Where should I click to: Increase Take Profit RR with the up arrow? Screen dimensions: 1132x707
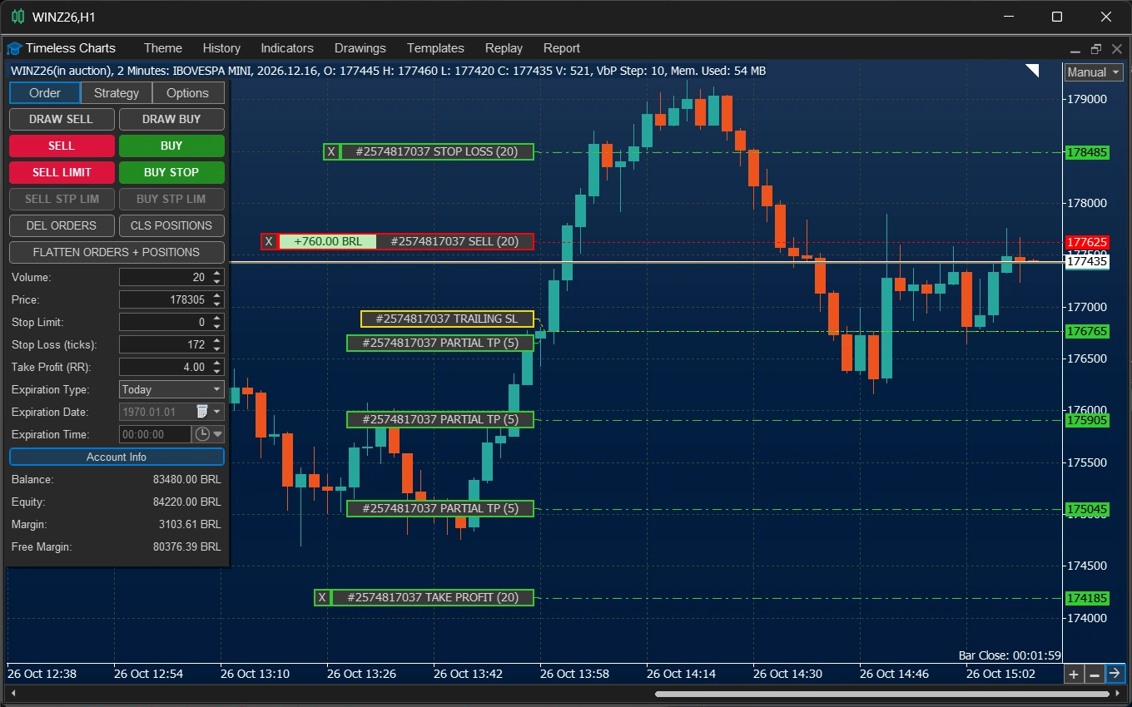pos(218,363)
